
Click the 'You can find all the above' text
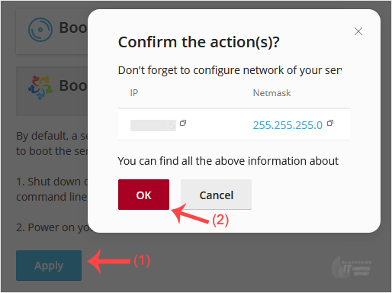pos(228,161)
